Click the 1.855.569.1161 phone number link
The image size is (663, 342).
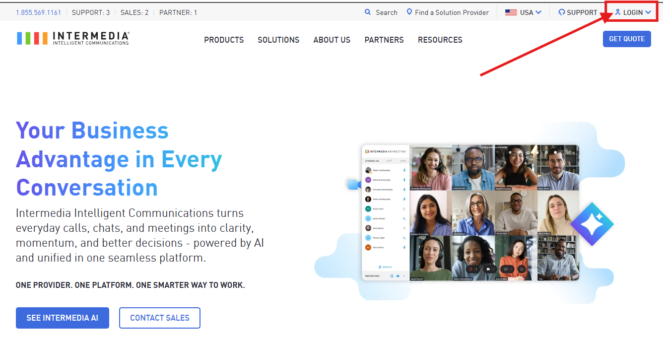[39, 12]
